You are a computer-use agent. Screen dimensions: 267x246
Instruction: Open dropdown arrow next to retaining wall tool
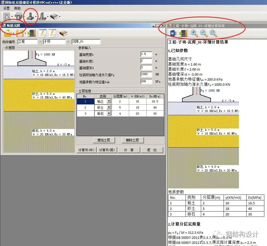48,16
